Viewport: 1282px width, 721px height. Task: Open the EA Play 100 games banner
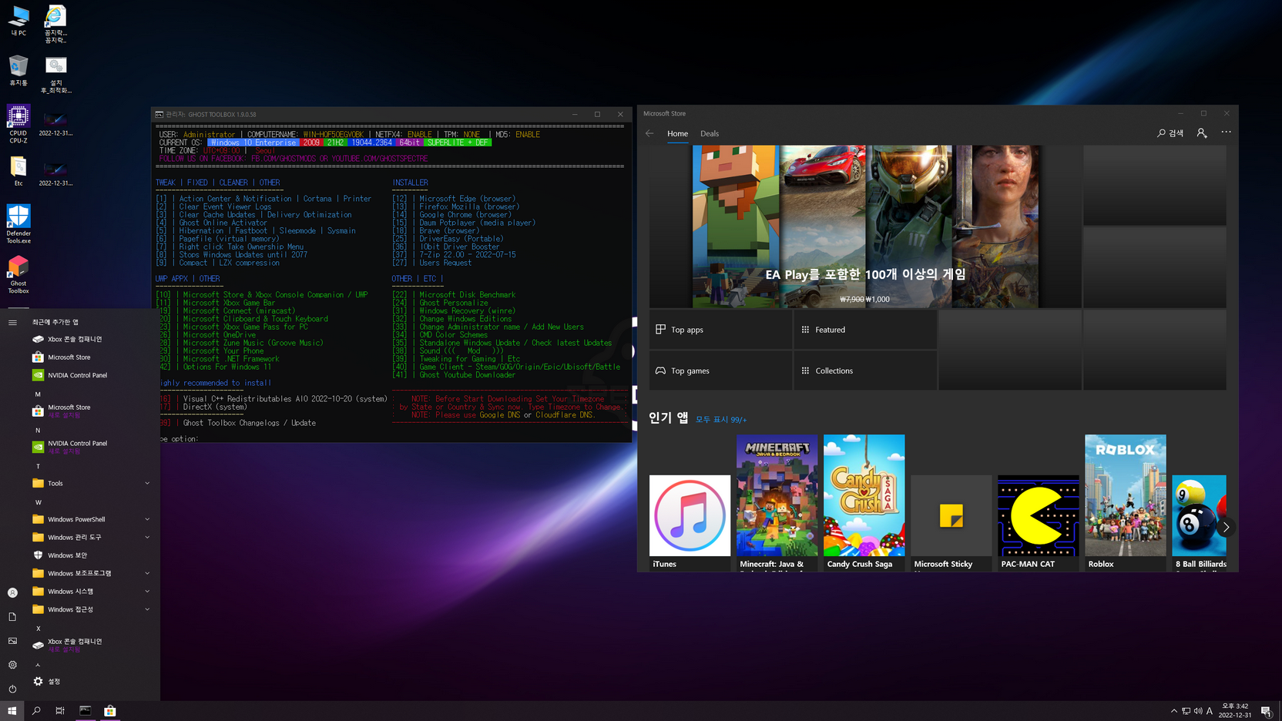click(x=865, y=226)
